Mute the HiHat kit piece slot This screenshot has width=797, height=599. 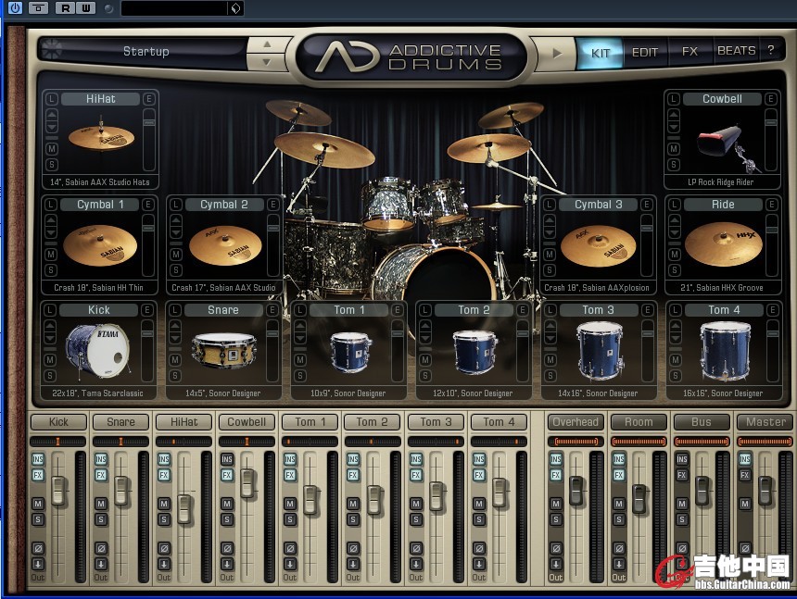[51, 149]
